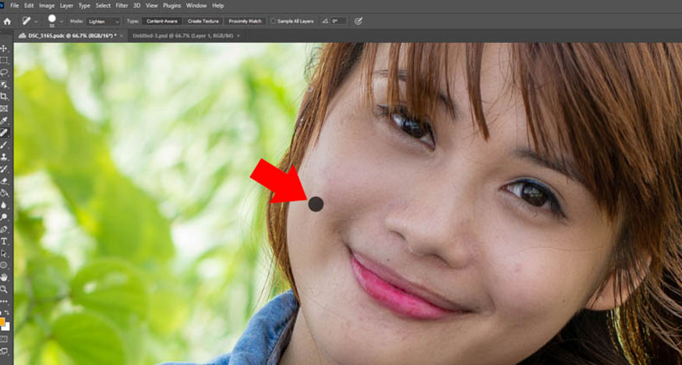Viewport: 682px width, 365px height.
Task: Select the Object Selection tool
Action: click(4, 84)
